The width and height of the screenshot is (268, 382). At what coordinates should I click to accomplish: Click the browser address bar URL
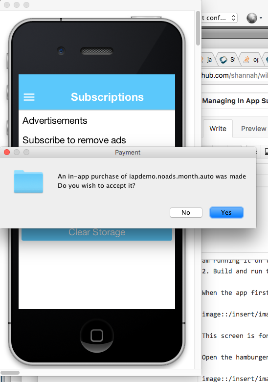tap(235, 75)
